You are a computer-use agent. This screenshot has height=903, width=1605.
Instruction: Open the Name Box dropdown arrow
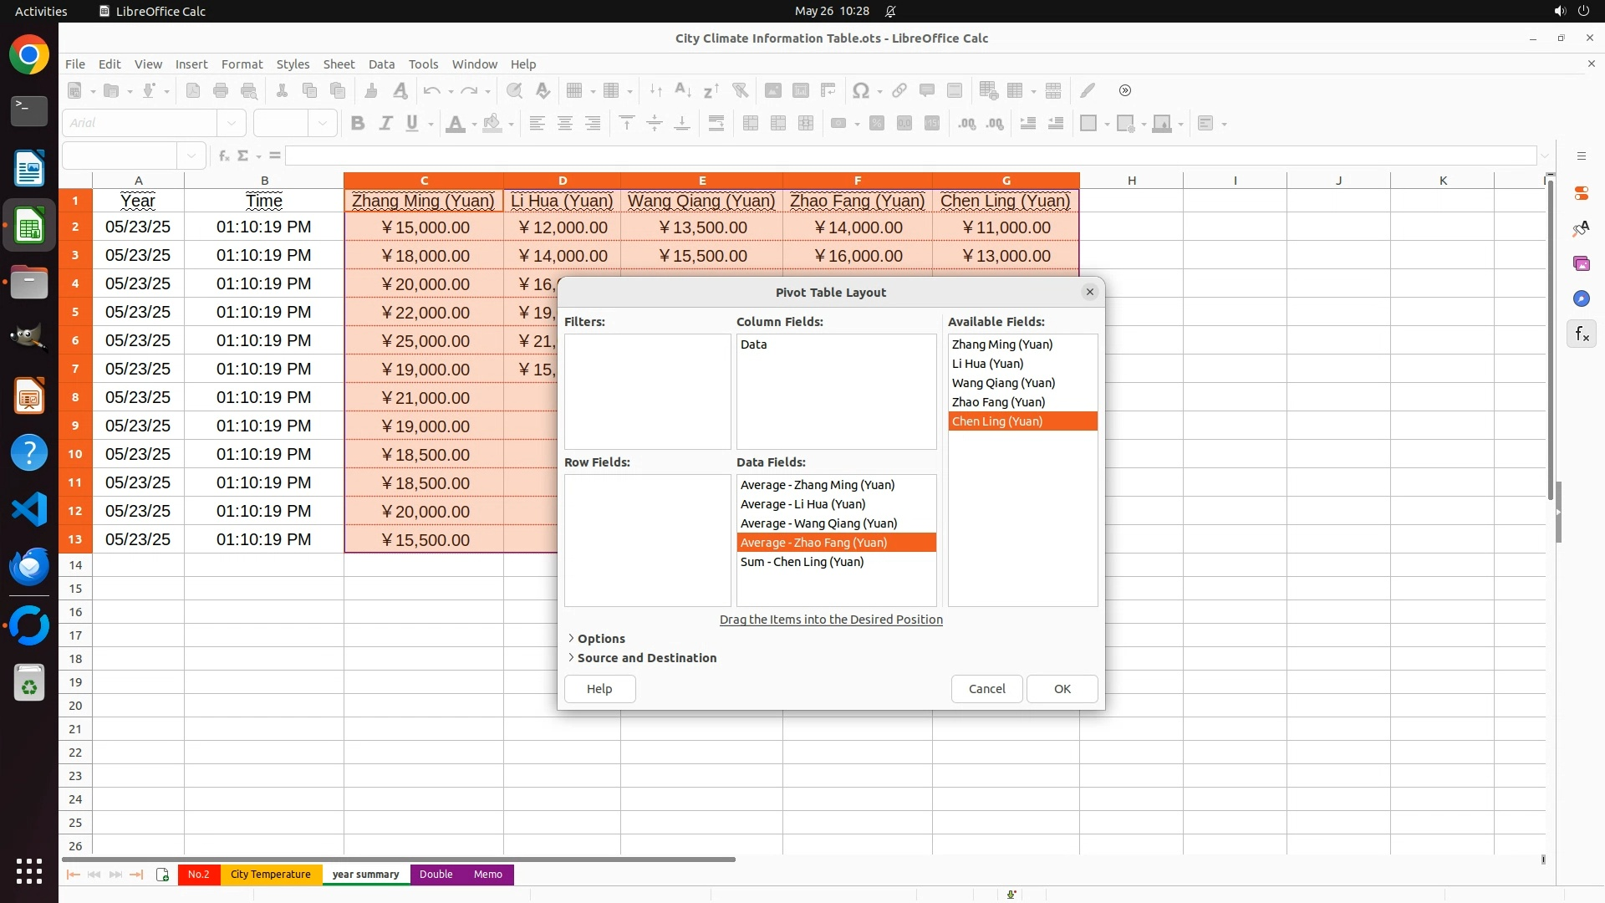point(191,156)
